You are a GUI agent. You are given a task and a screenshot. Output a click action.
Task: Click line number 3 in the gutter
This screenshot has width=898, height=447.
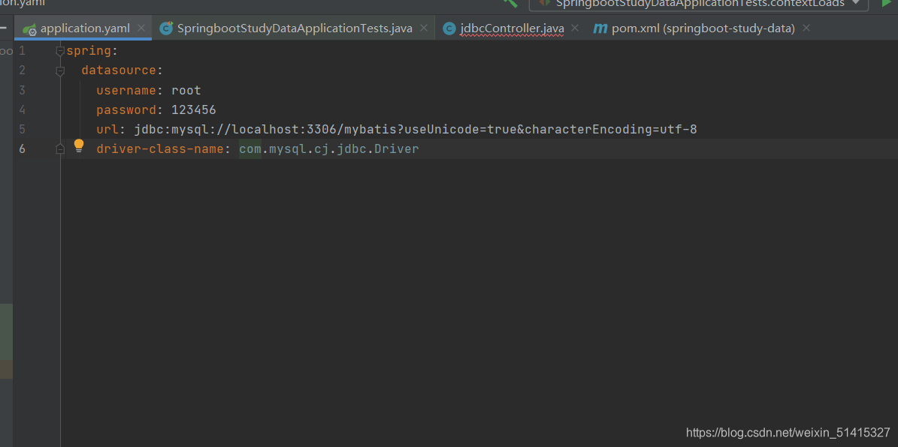point(22,90)
